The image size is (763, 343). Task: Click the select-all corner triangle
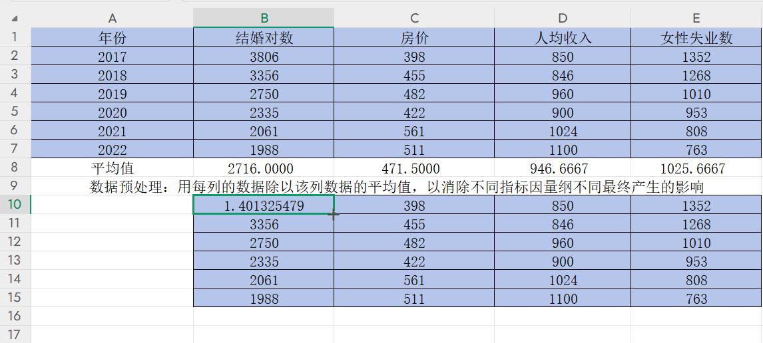coord(15,19)
